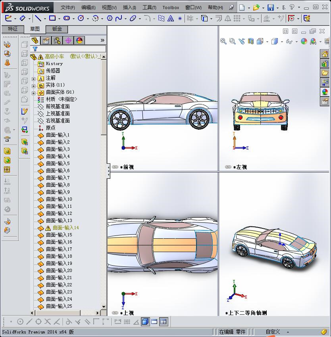Image resolution: width=331 pixels, height=337 pixels.
Task: Switch to the 特征 tab
Action: [13, 29]
